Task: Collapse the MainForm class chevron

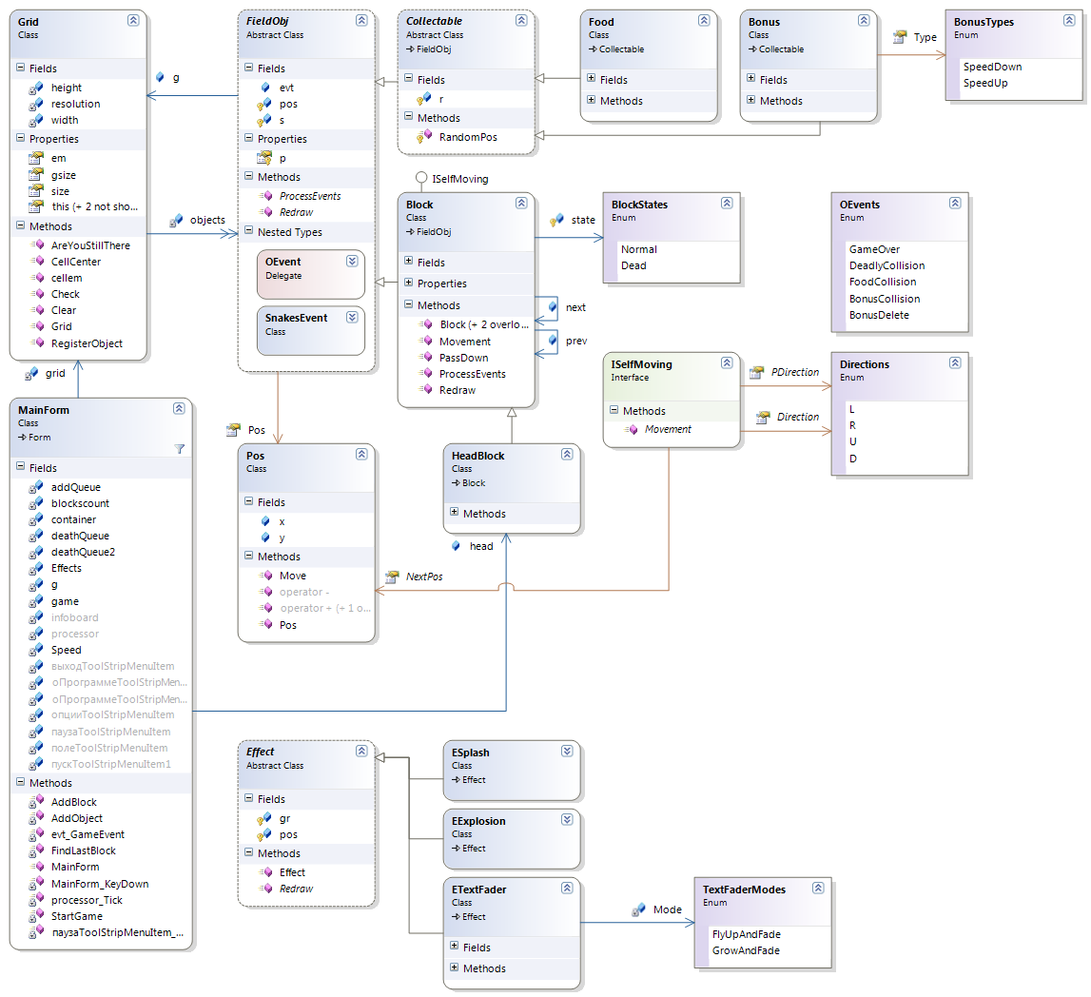Action: [179, 409]
